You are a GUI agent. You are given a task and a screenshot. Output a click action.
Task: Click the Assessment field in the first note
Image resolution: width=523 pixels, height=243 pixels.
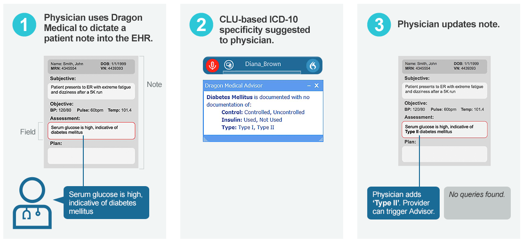pos(91,130)
